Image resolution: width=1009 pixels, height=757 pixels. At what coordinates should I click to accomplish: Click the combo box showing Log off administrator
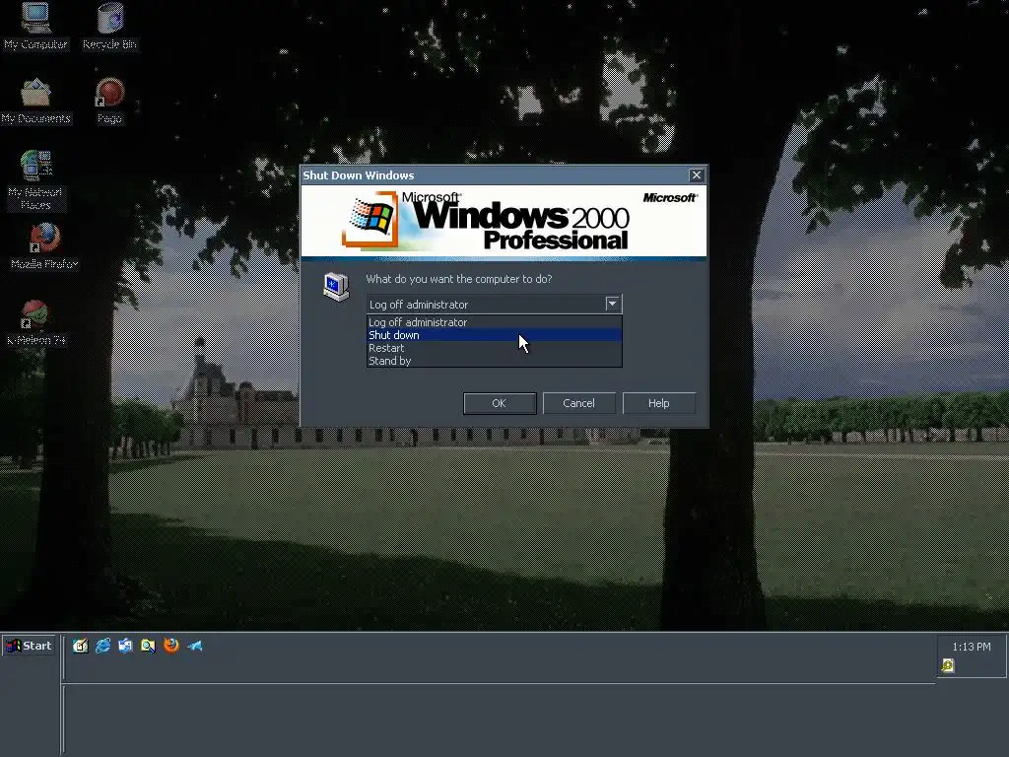coord(495,304)
